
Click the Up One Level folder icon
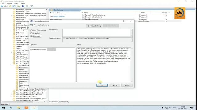click(10, 6)
